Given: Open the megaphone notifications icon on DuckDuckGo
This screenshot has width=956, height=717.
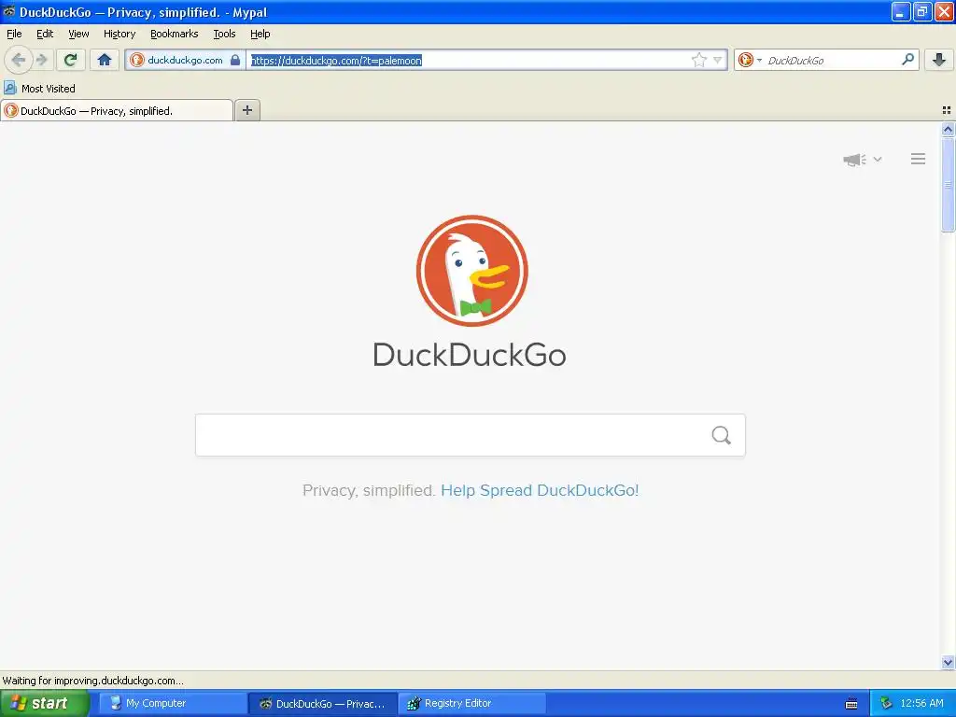Looking at the screenshot, I should pyautogui.click(x=854, y=160).
